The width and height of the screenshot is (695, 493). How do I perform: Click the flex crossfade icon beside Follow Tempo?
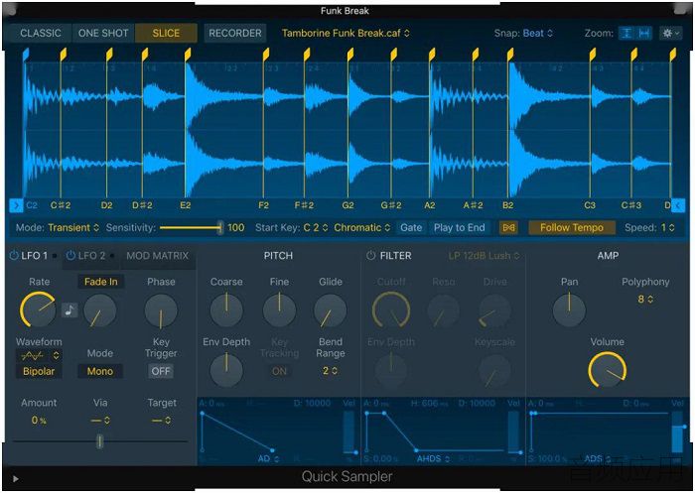point(508,228)
